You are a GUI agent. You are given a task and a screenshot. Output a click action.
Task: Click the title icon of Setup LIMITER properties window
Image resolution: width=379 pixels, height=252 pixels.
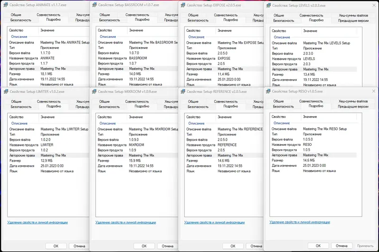[x=6, y=91]
